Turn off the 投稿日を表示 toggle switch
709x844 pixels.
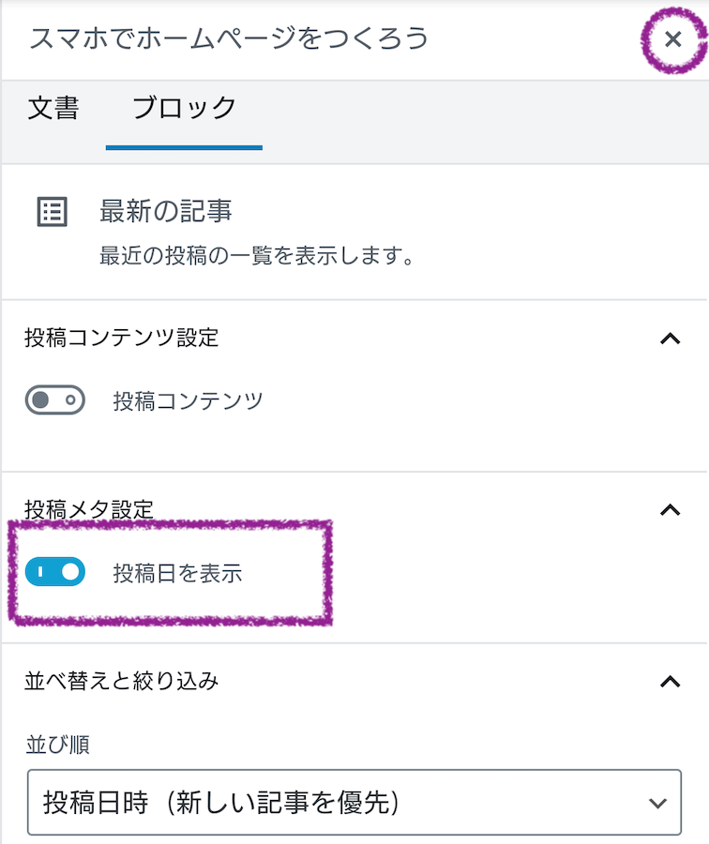point(55,572)
